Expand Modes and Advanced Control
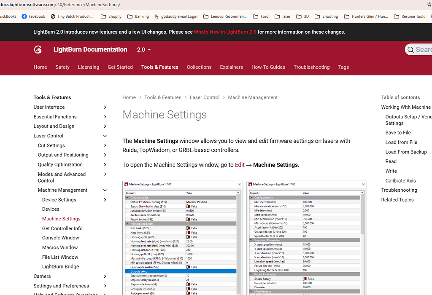 coord(105,174)
